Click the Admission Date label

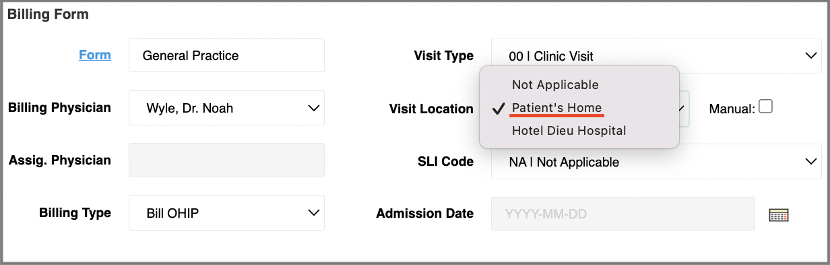425,213
